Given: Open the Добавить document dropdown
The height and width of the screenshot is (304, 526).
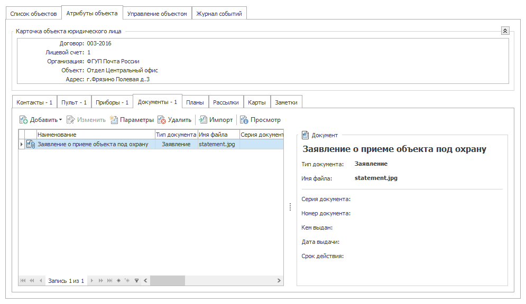Looking at the screenshot, I should click(41, 120).
